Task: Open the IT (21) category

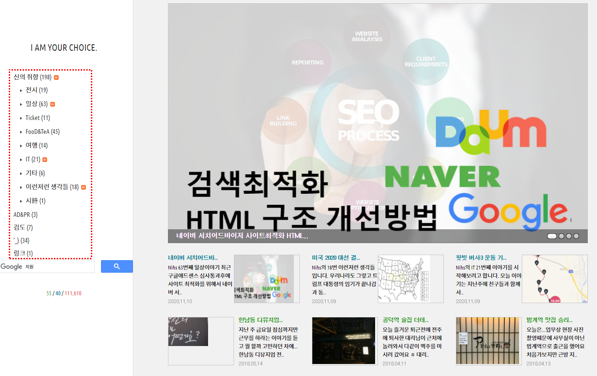Action: click(x=33, y=159)
